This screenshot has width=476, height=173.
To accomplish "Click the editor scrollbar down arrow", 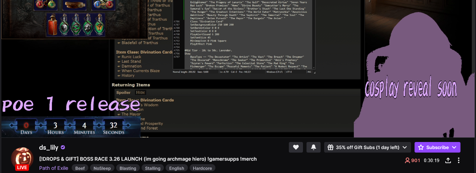I will [x=313, y=68].
